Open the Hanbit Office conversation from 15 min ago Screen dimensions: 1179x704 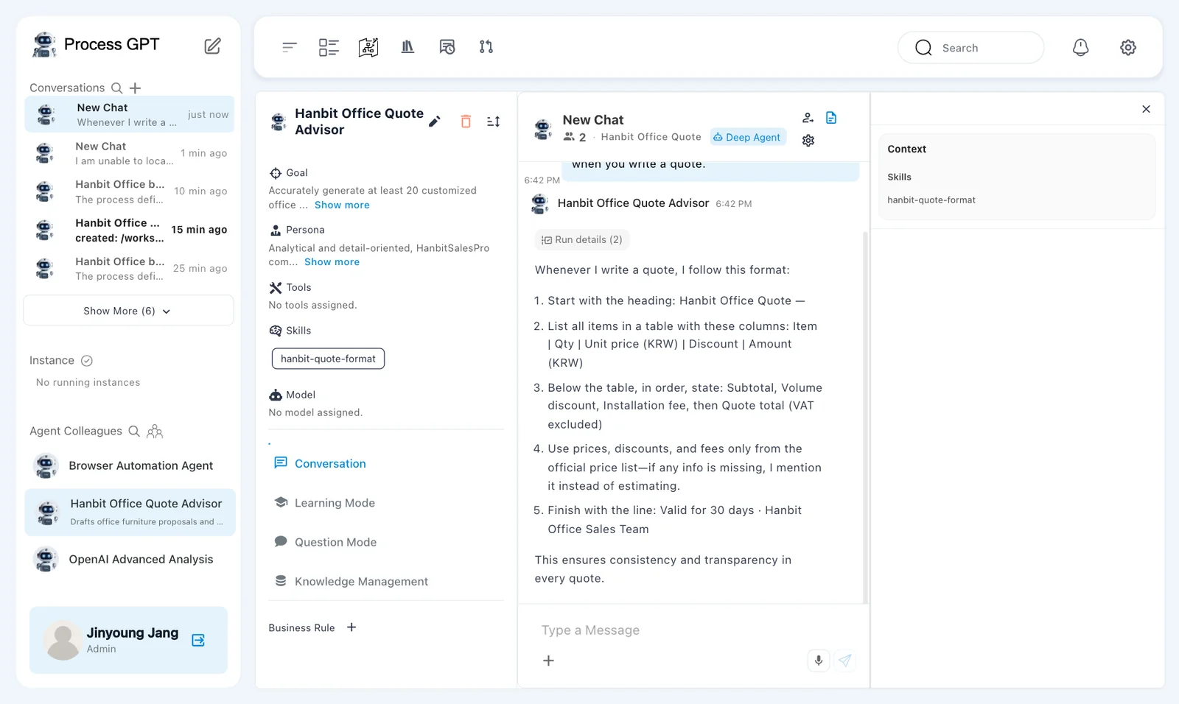tap(130, 230)
